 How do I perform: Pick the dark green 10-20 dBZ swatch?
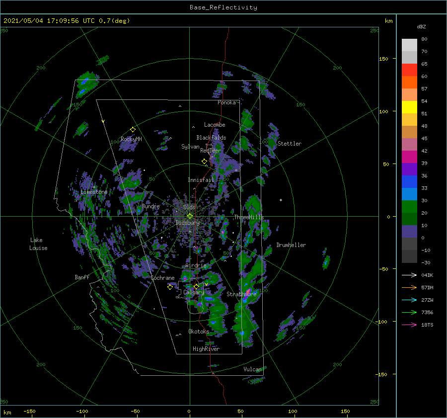(x=409, y=219)
